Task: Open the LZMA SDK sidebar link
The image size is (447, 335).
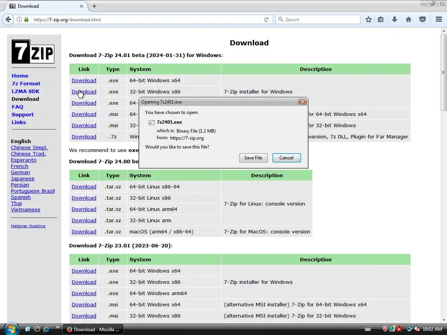Action: 25,91
